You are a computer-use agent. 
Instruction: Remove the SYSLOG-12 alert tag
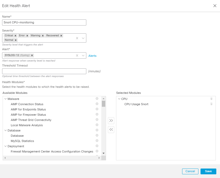click(x=32, y=55)
